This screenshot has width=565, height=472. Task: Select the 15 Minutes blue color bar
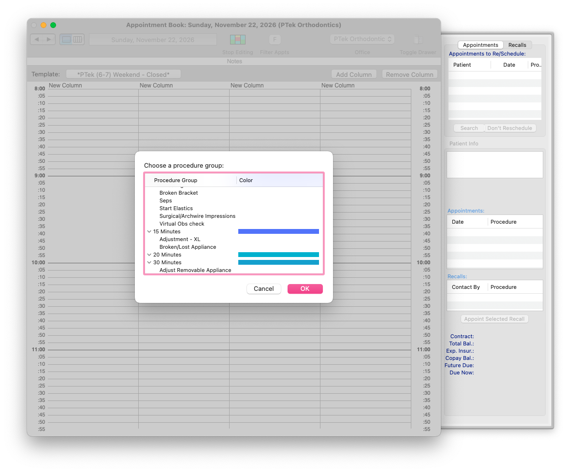pos(278,231)
